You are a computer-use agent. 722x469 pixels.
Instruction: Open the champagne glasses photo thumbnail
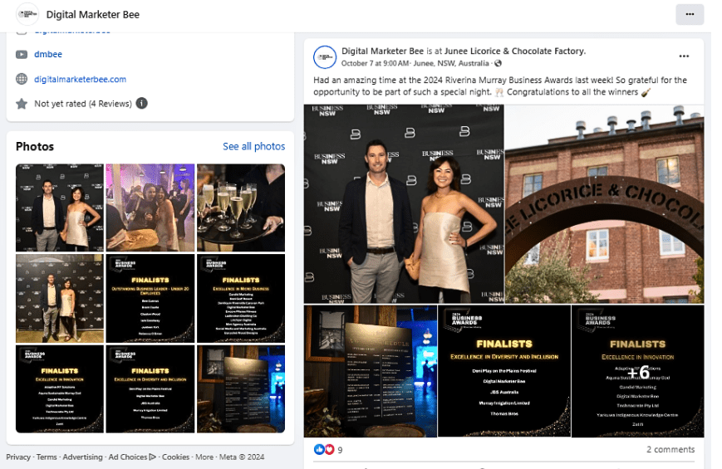tap(241, 208)
